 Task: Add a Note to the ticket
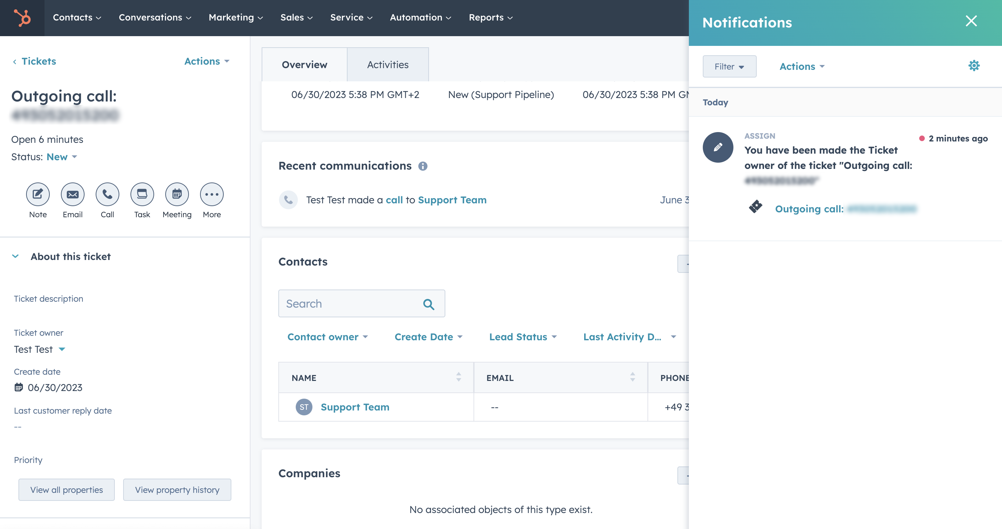[38, 194]
